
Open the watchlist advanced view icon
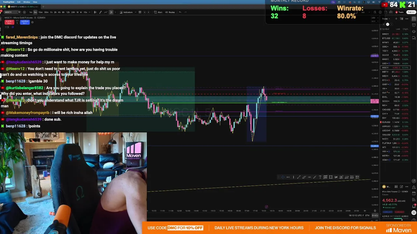coord(401,19)
